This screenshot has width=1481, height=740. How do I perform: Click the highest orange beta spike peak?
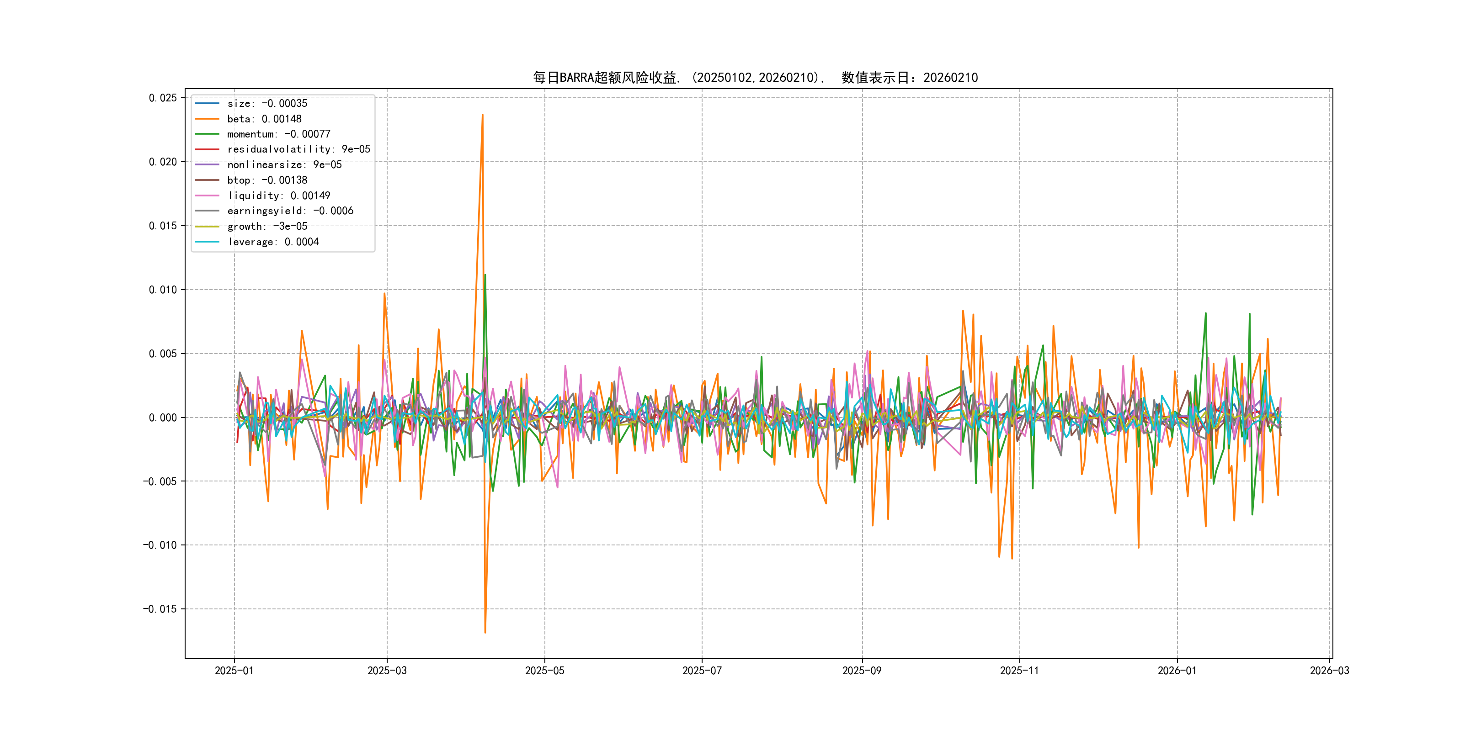click(x=482, y=115)
